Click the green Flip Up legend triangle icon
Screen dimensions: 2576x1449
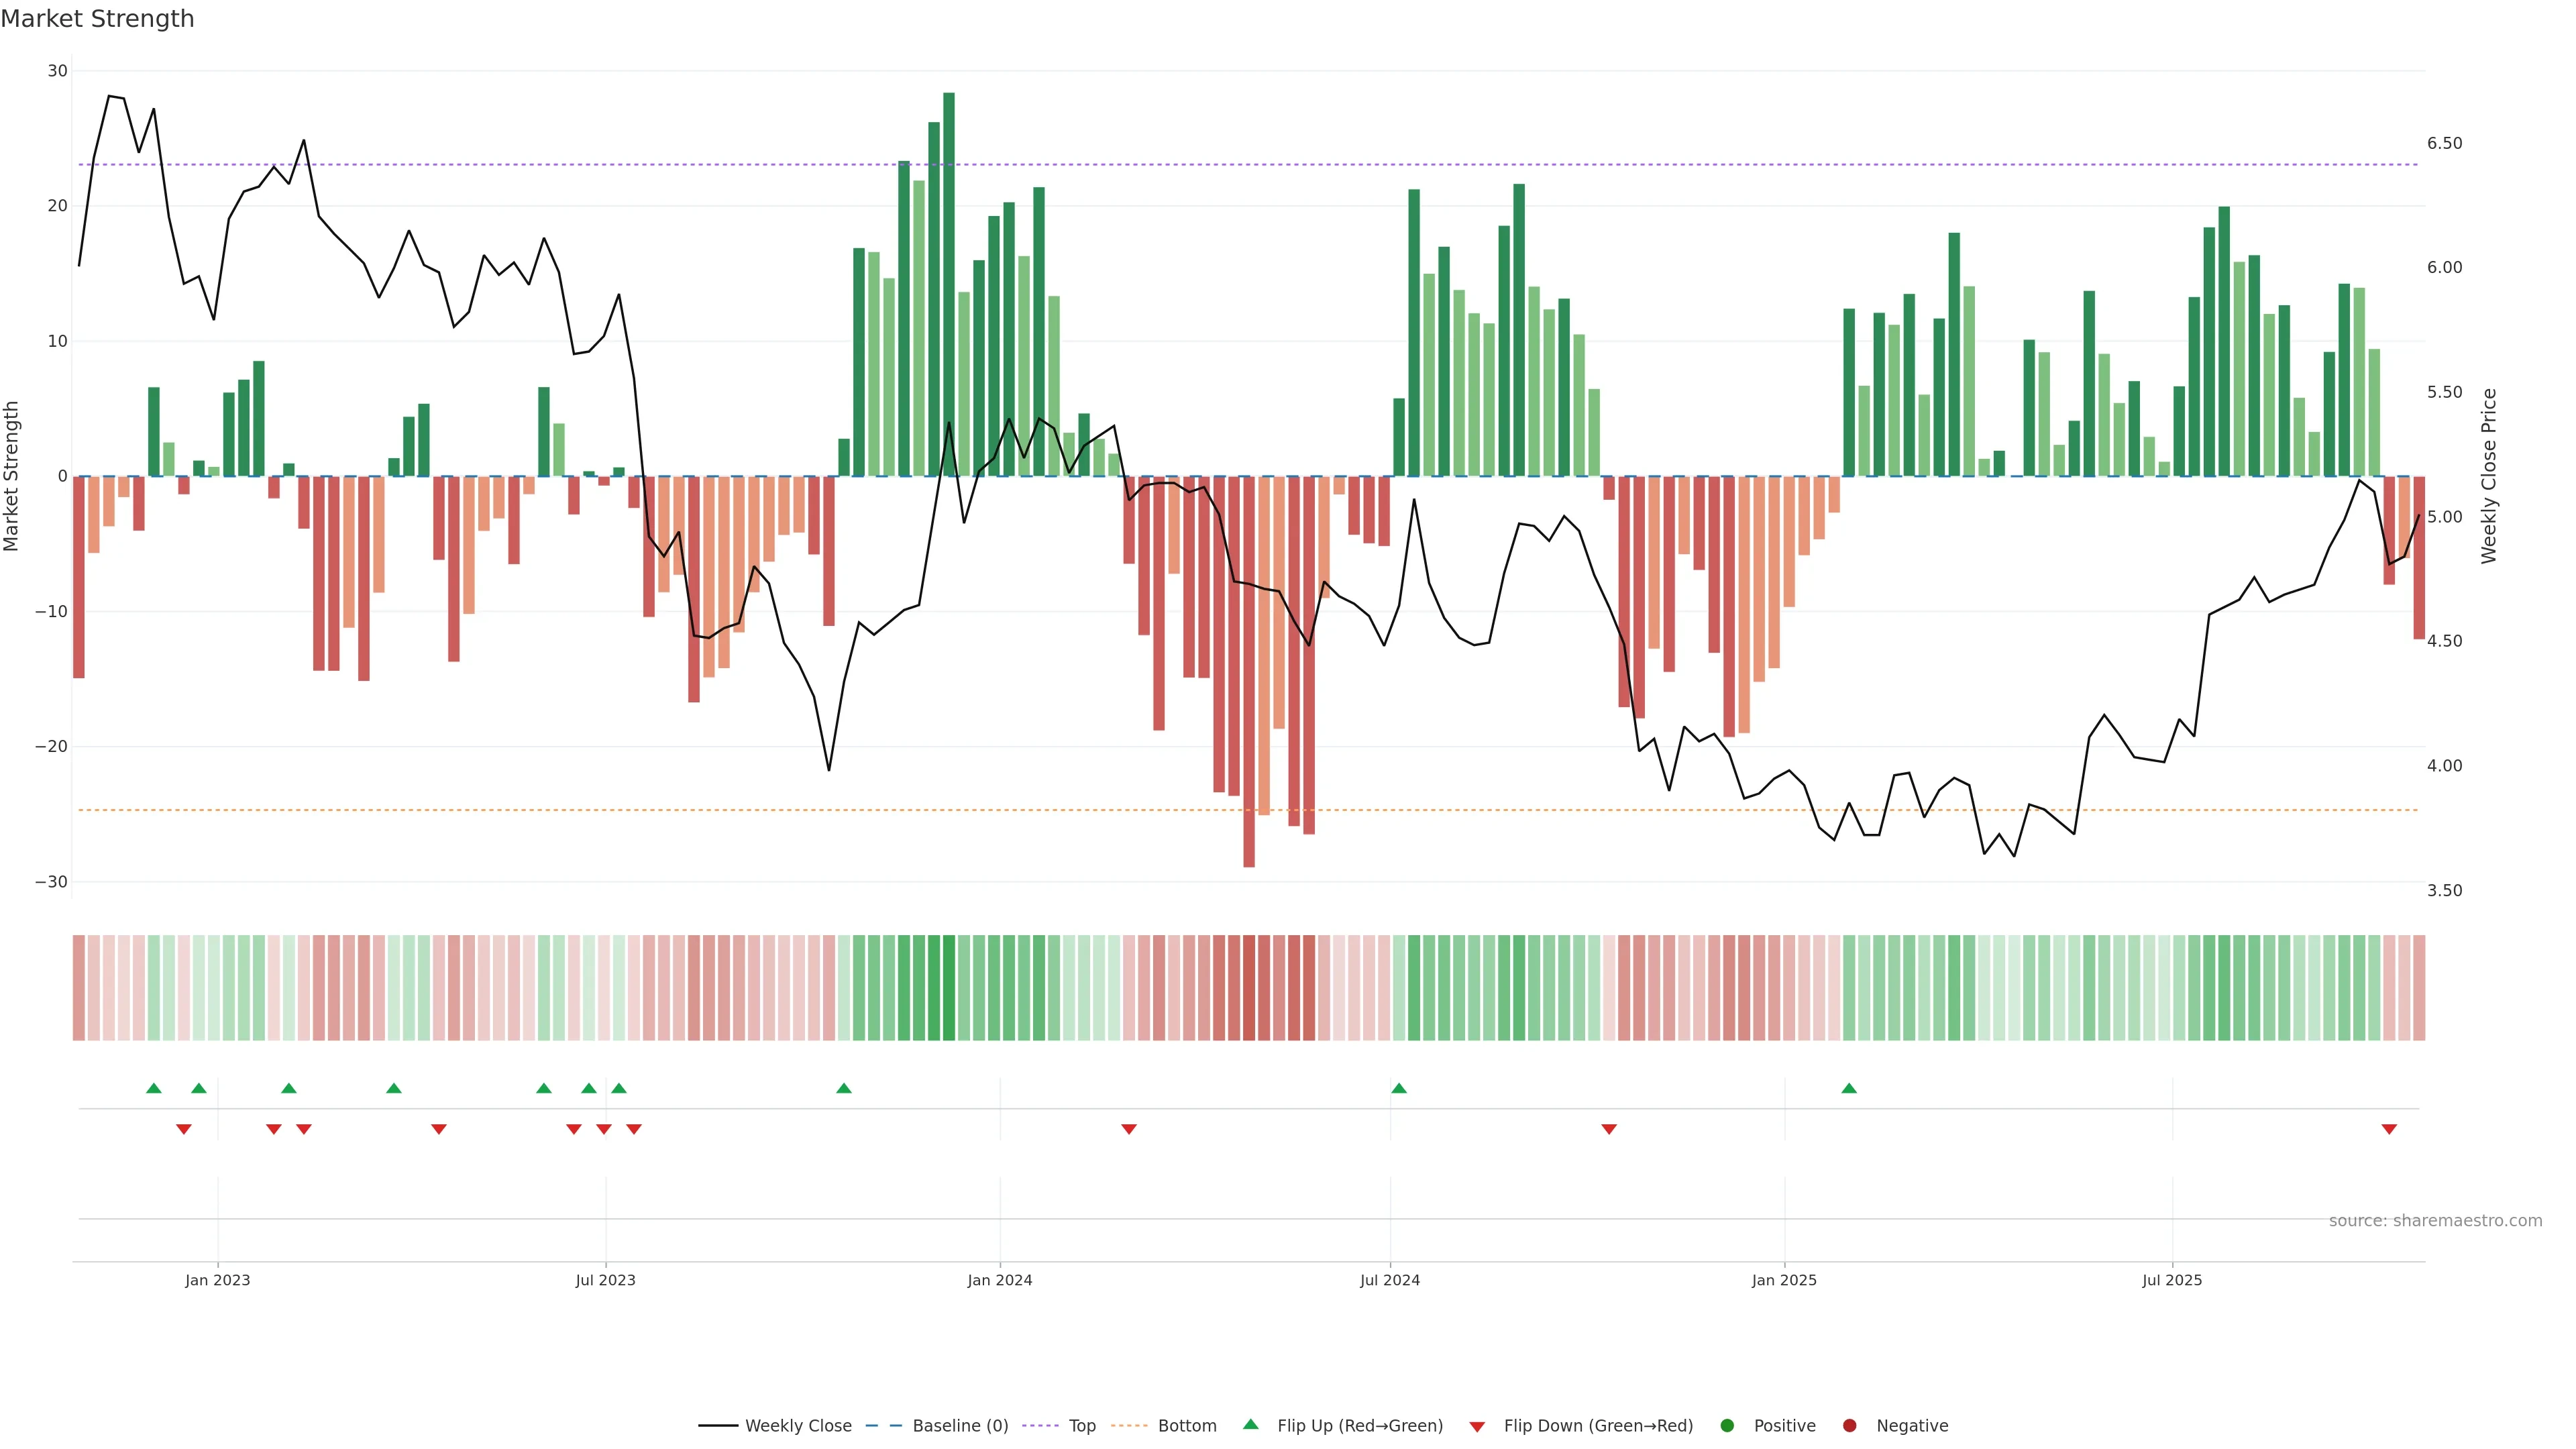(x=1250, y=1425)
